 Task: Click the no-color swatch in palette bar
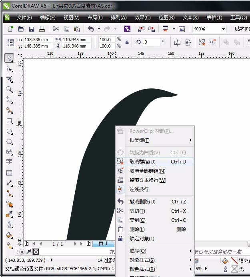point(36,252)
